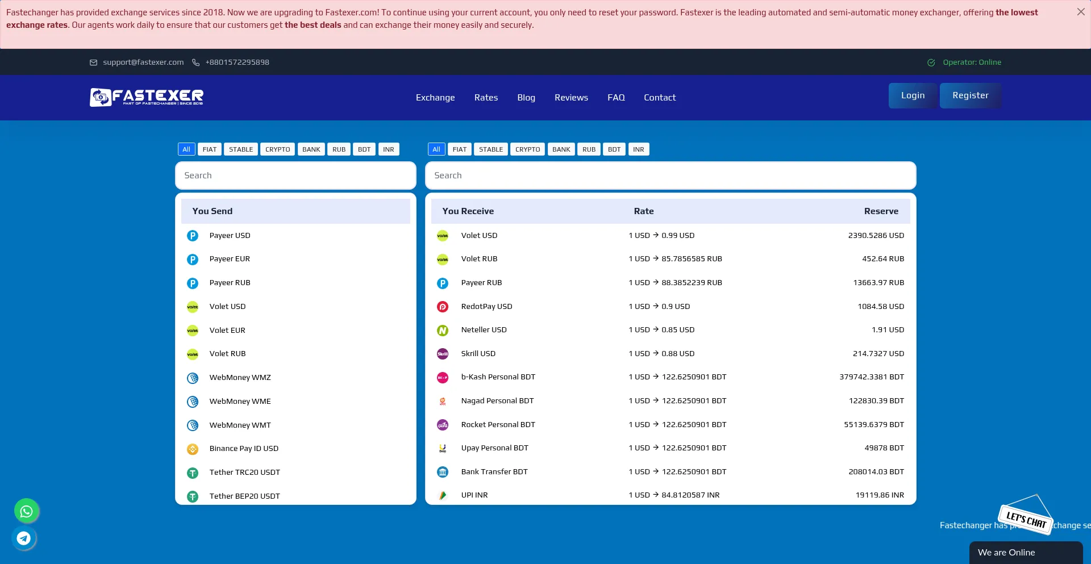The height and width of the screenshot is (564, 1091).
Task: Click the Fastexer logo
Action: tap(147, 97)
